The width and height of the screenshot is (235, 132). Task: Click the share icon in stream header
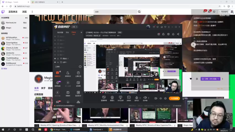coord(178,34)
